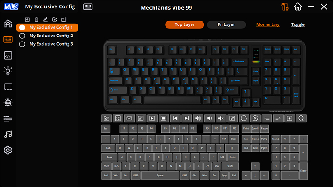The height and width of the screenshot is (187, 333).
Task: Click the mail media key icon
Action: [129, 118]
